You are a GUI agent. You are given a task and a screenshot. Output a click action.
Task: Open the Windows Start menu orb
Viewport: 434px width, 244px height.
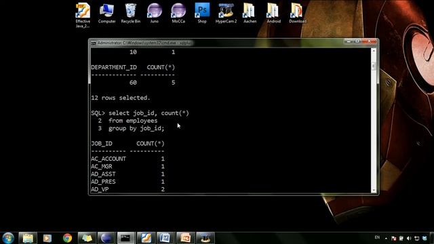point(8,238)
